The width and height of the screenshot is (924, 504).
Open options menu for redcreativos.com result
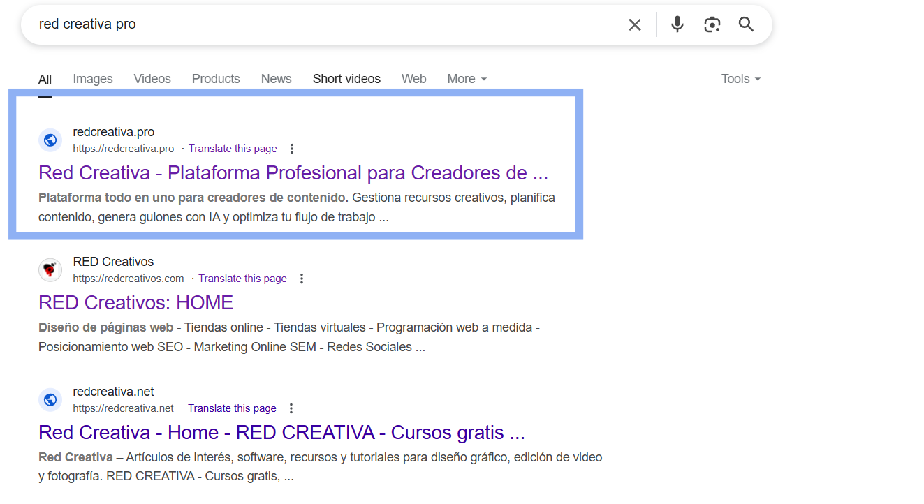pos(302,279)
